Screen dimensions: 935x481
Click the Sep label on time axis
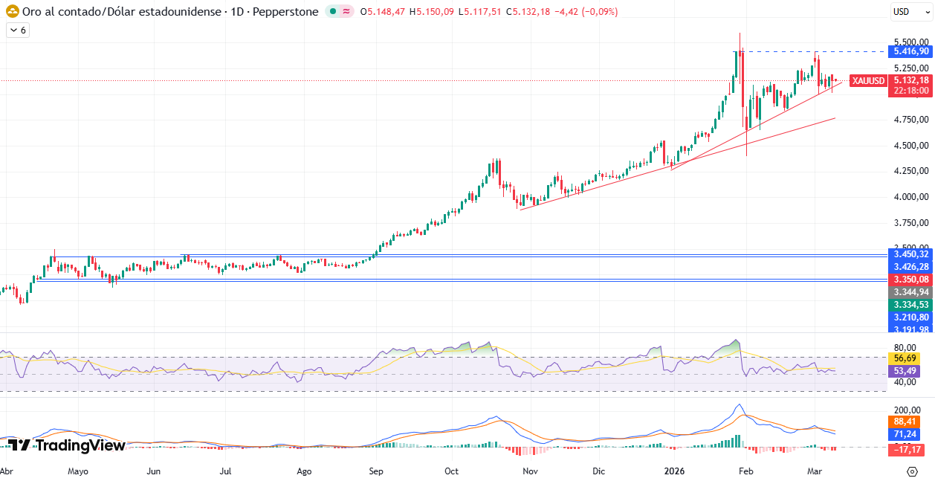(376, 471)
